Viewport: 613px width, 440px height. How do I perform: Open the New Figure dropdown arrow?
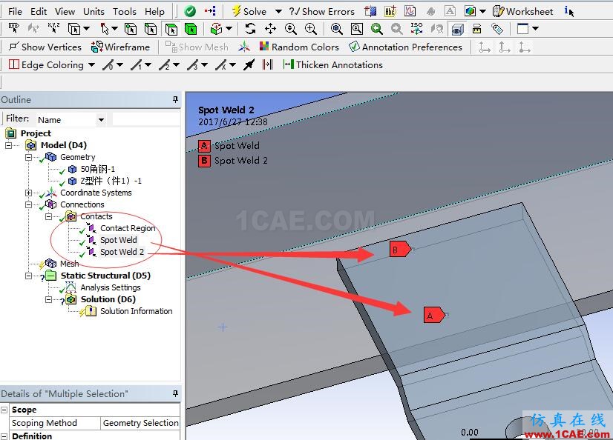483,11
